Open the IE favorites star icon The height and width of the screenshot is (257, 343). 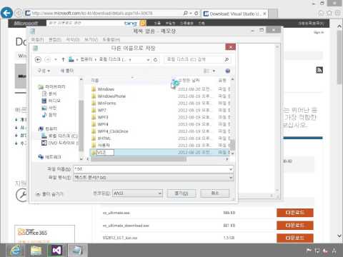(329, 14)
